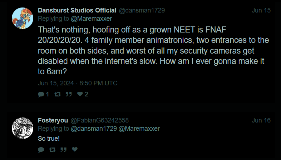281x160 pixels.
Task: Click the Fosteryou display name
Action: point(53,120)
